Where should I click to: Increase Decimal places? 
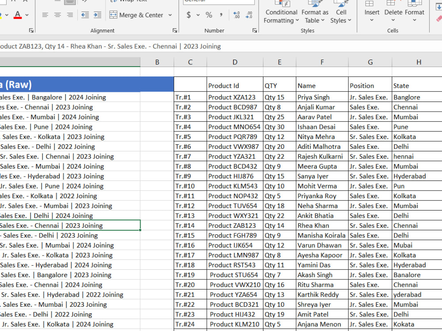click(x=236, y=15)
